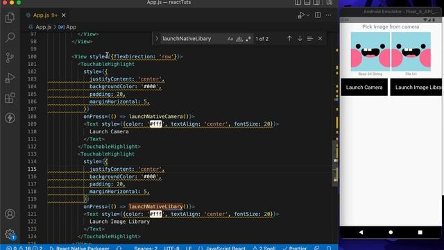
Task: Click React Native Packager status item
Action: pos(79,248)
